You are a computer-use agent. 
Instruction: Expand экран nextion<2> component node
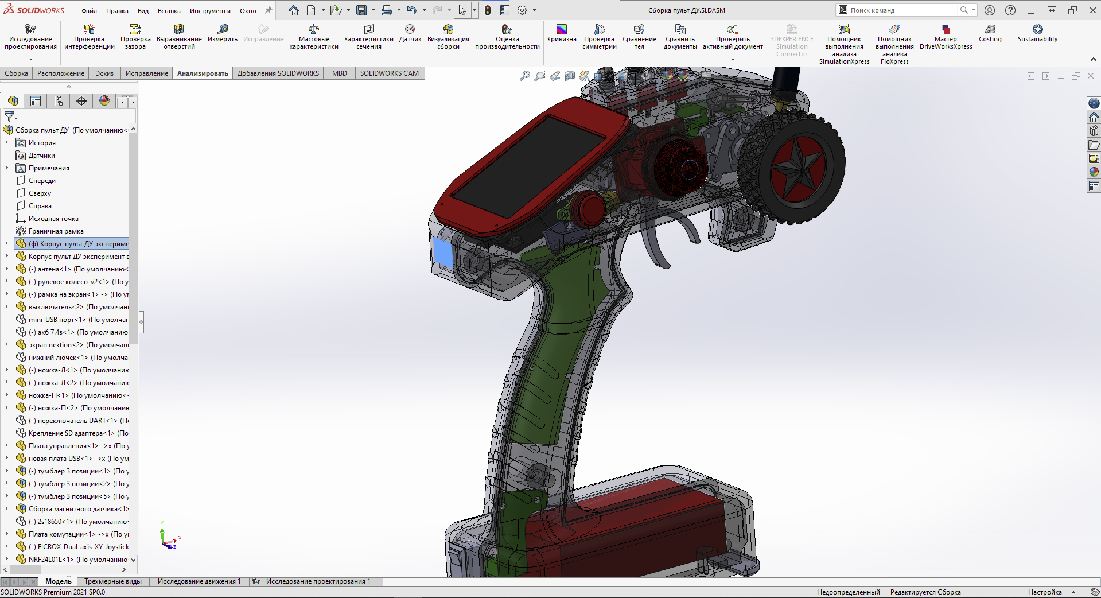coord(7,344)
